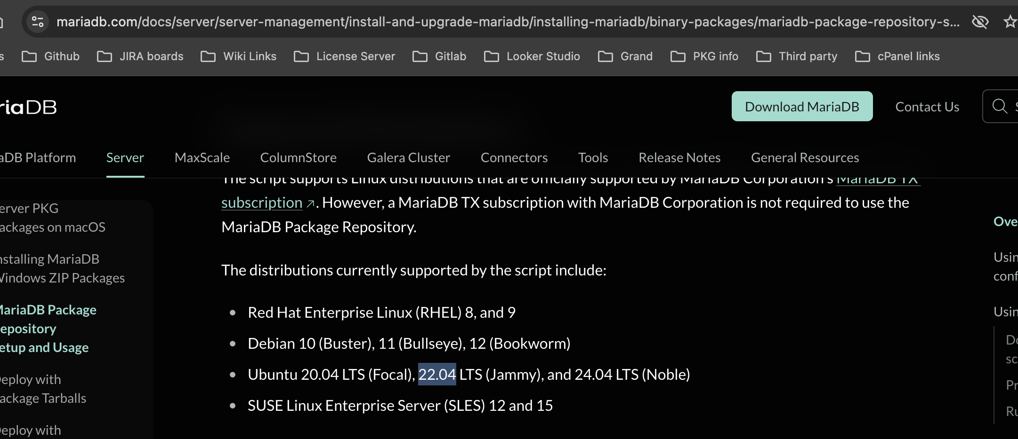Select the Server tab
1018x439 pixels.
coord(125,157)
